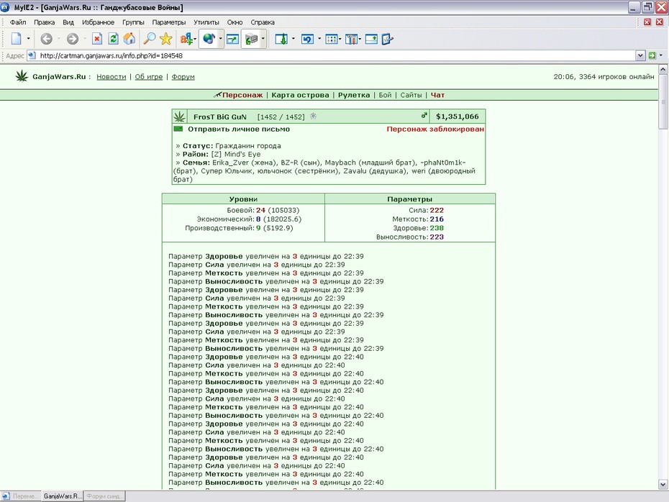Switch to the Форум синд... tab
The width and height of the screenshot is (669, 502).
click(x=104, y=496)
